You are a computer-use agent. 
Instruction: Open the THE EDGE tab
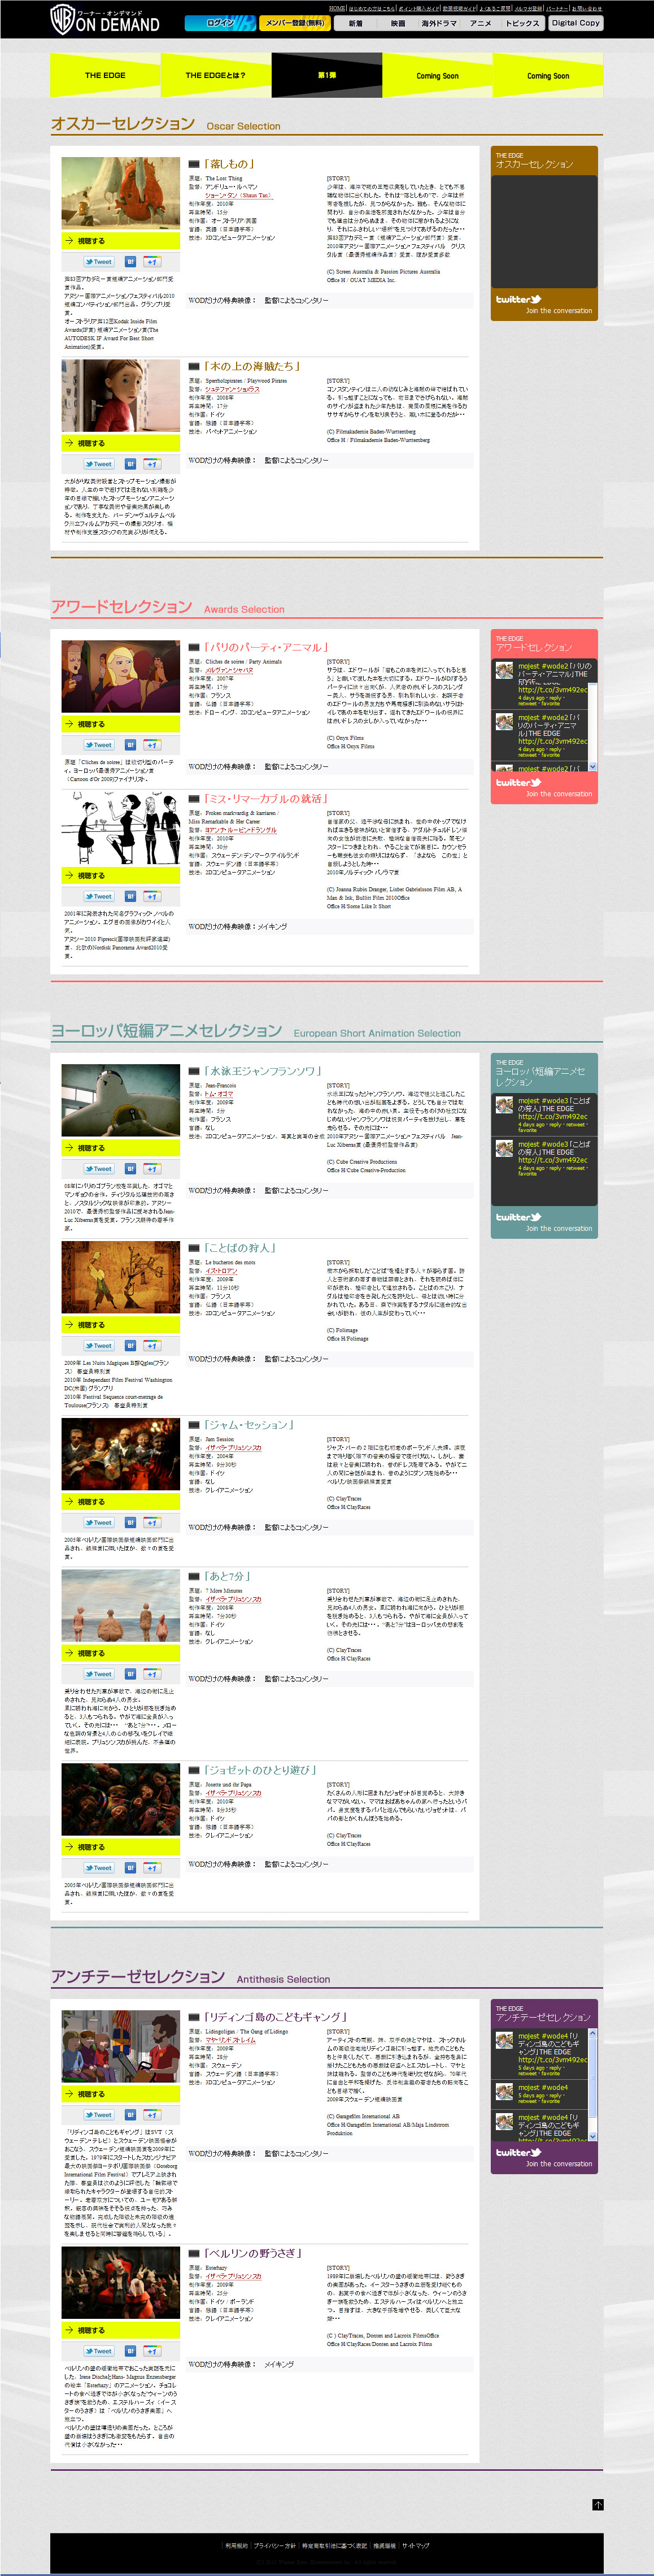click(105, 75)
